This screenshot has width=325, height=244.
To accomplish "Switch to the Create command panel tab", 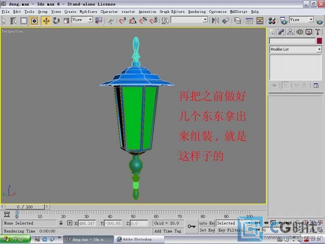I will pos(272,32).
